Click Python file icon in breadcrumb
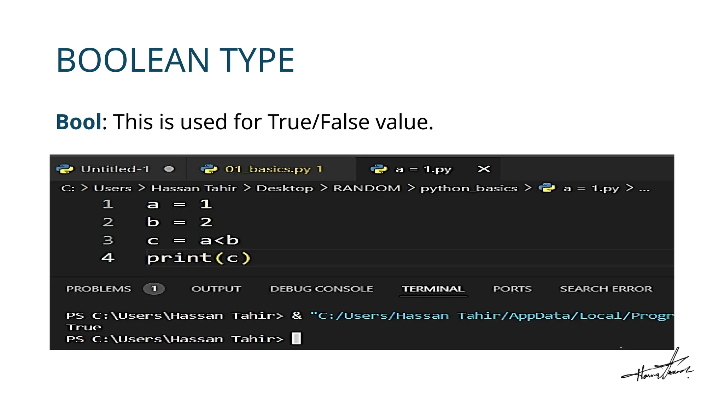The width and height of the screenshot is (724, 407). pyautogui.click(x=547, y=188)
